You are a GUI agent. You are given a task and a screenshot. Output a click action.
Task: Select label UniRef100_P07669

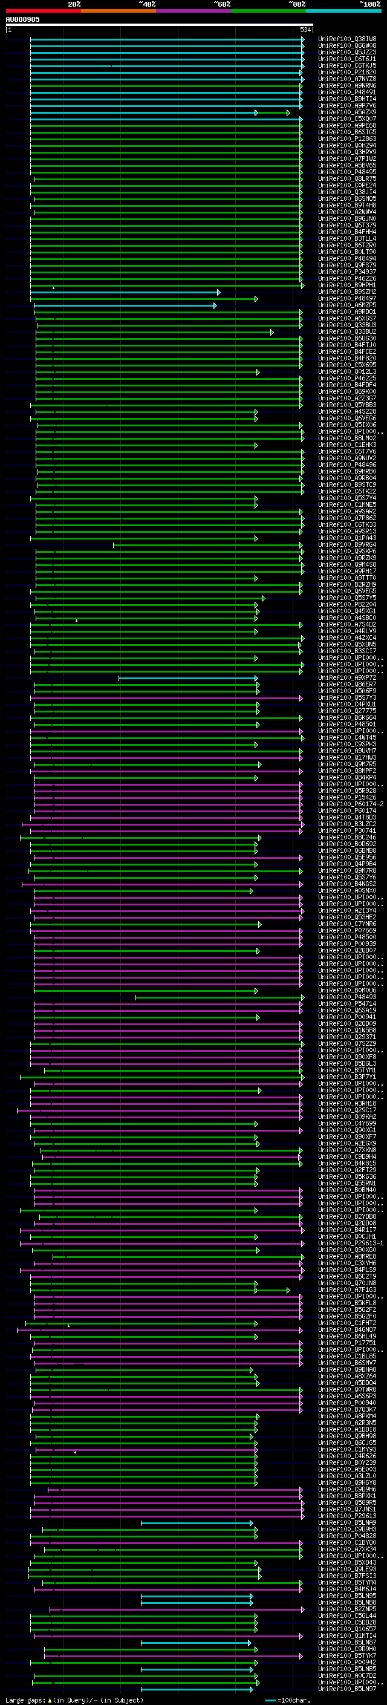tap(347, 931)
